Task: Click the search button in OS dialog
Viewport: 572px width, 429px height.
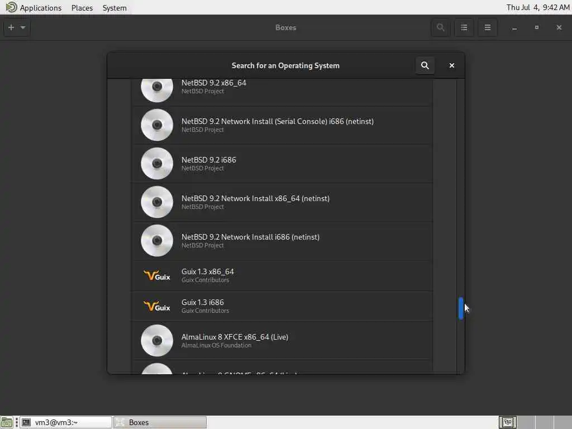Action: pos(425,65)
